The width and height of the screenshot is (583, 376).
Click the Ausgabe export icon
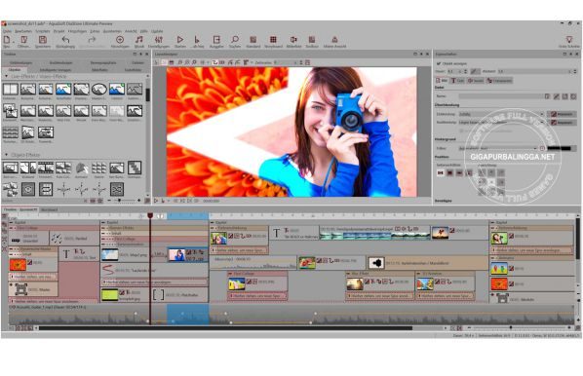[216, 40]
